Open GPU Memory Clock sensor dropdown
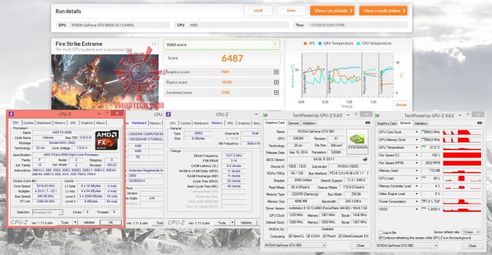This screenshot has width=492, height=255. click(x=417, y=140)
